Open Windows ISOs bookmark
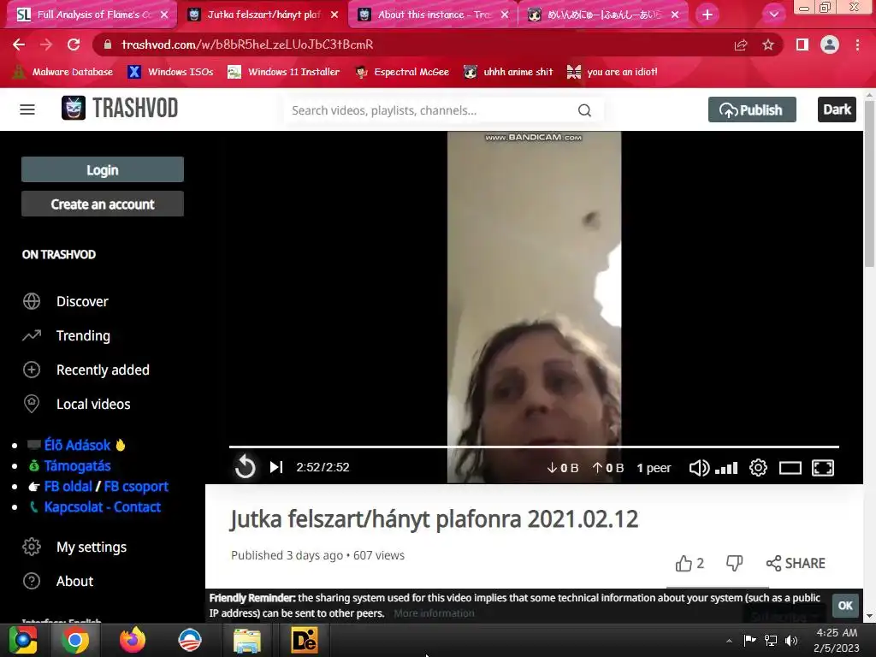This screenshot has width=876, height=657. click(x=170, y=72)
